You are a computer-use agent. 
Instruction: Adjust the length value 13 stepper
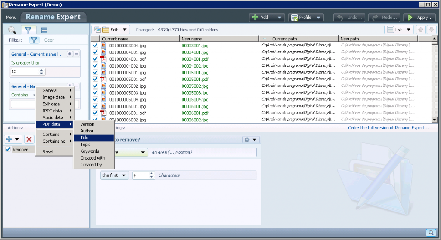pyautogui.click(x=42, y=72)
